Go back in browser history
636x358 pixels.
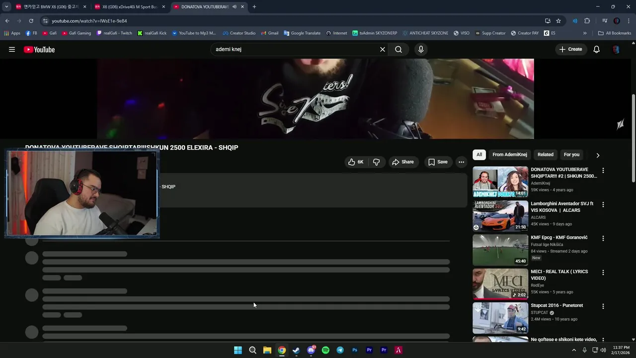pyautogui.click(x=7, y=21)
